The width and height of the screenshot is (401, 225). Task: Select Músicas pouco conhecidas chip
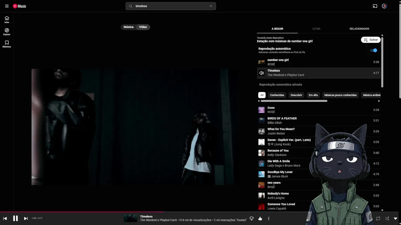point(340,95)
